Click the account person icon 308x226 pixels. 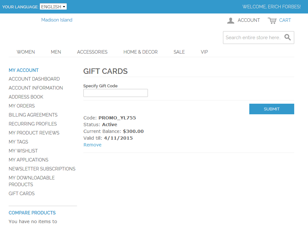tap(230, 20)
